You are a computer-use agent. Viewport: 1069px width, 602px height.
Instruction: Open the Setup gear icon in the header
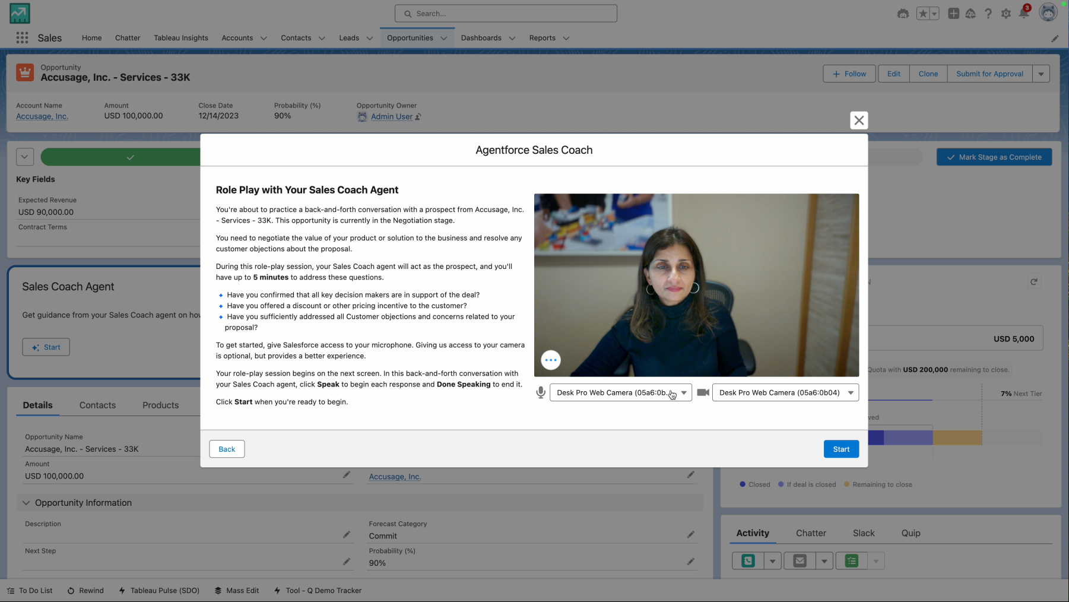coord(1007,14)
